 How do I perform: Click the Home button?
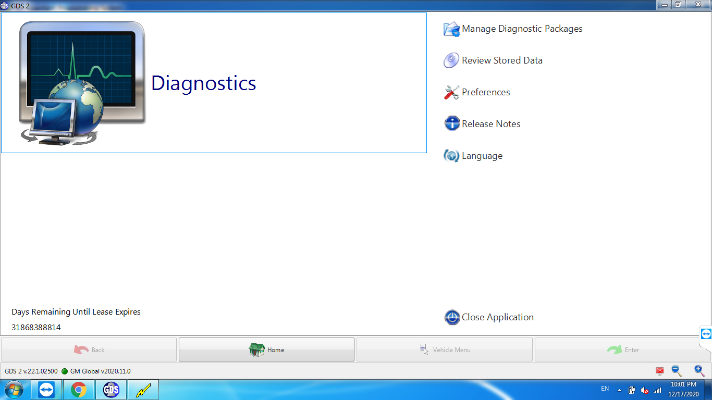tap(266, 349)
